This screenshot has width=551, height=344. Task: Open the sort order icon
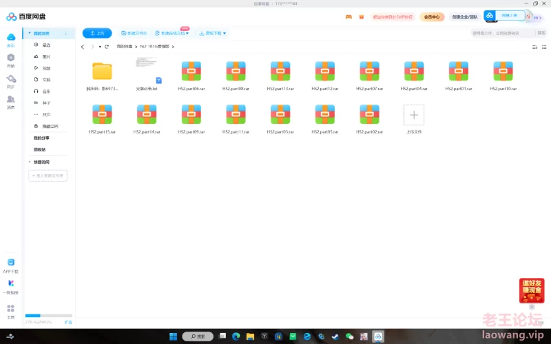pyautogui.click(x=535, y=47)
